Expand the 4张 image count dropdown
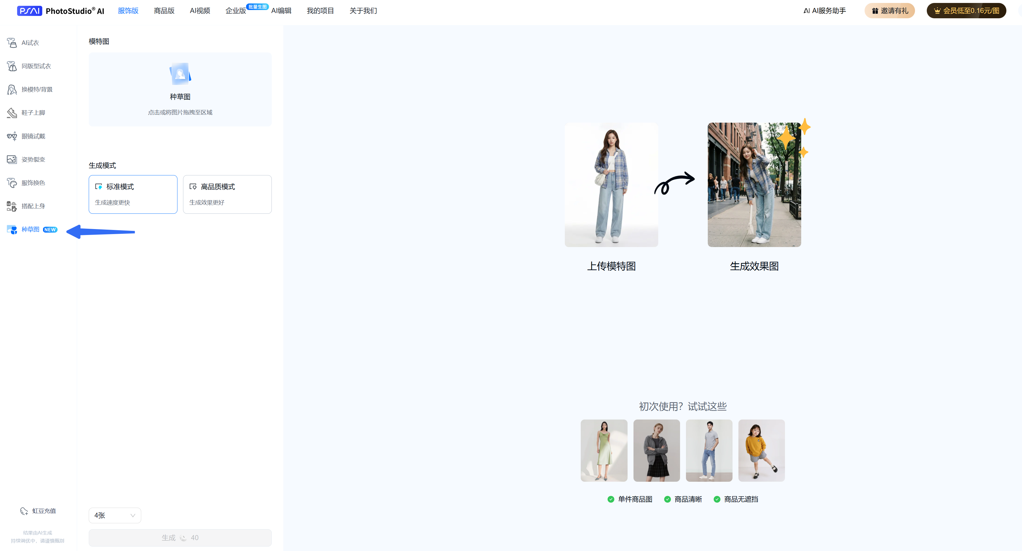This screenshot has height=551, width=1022. pyautogui.click(x=115, y=515)
